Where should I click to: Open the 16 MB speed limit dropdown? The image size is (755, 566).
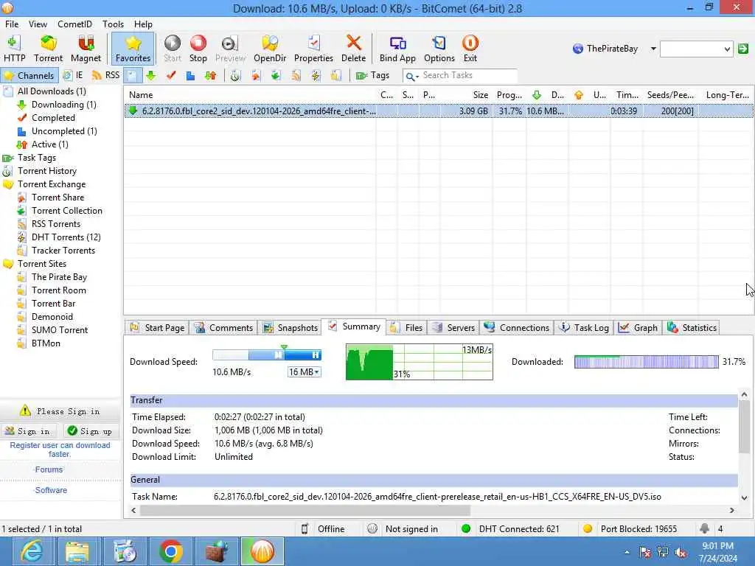coord(304,372)
